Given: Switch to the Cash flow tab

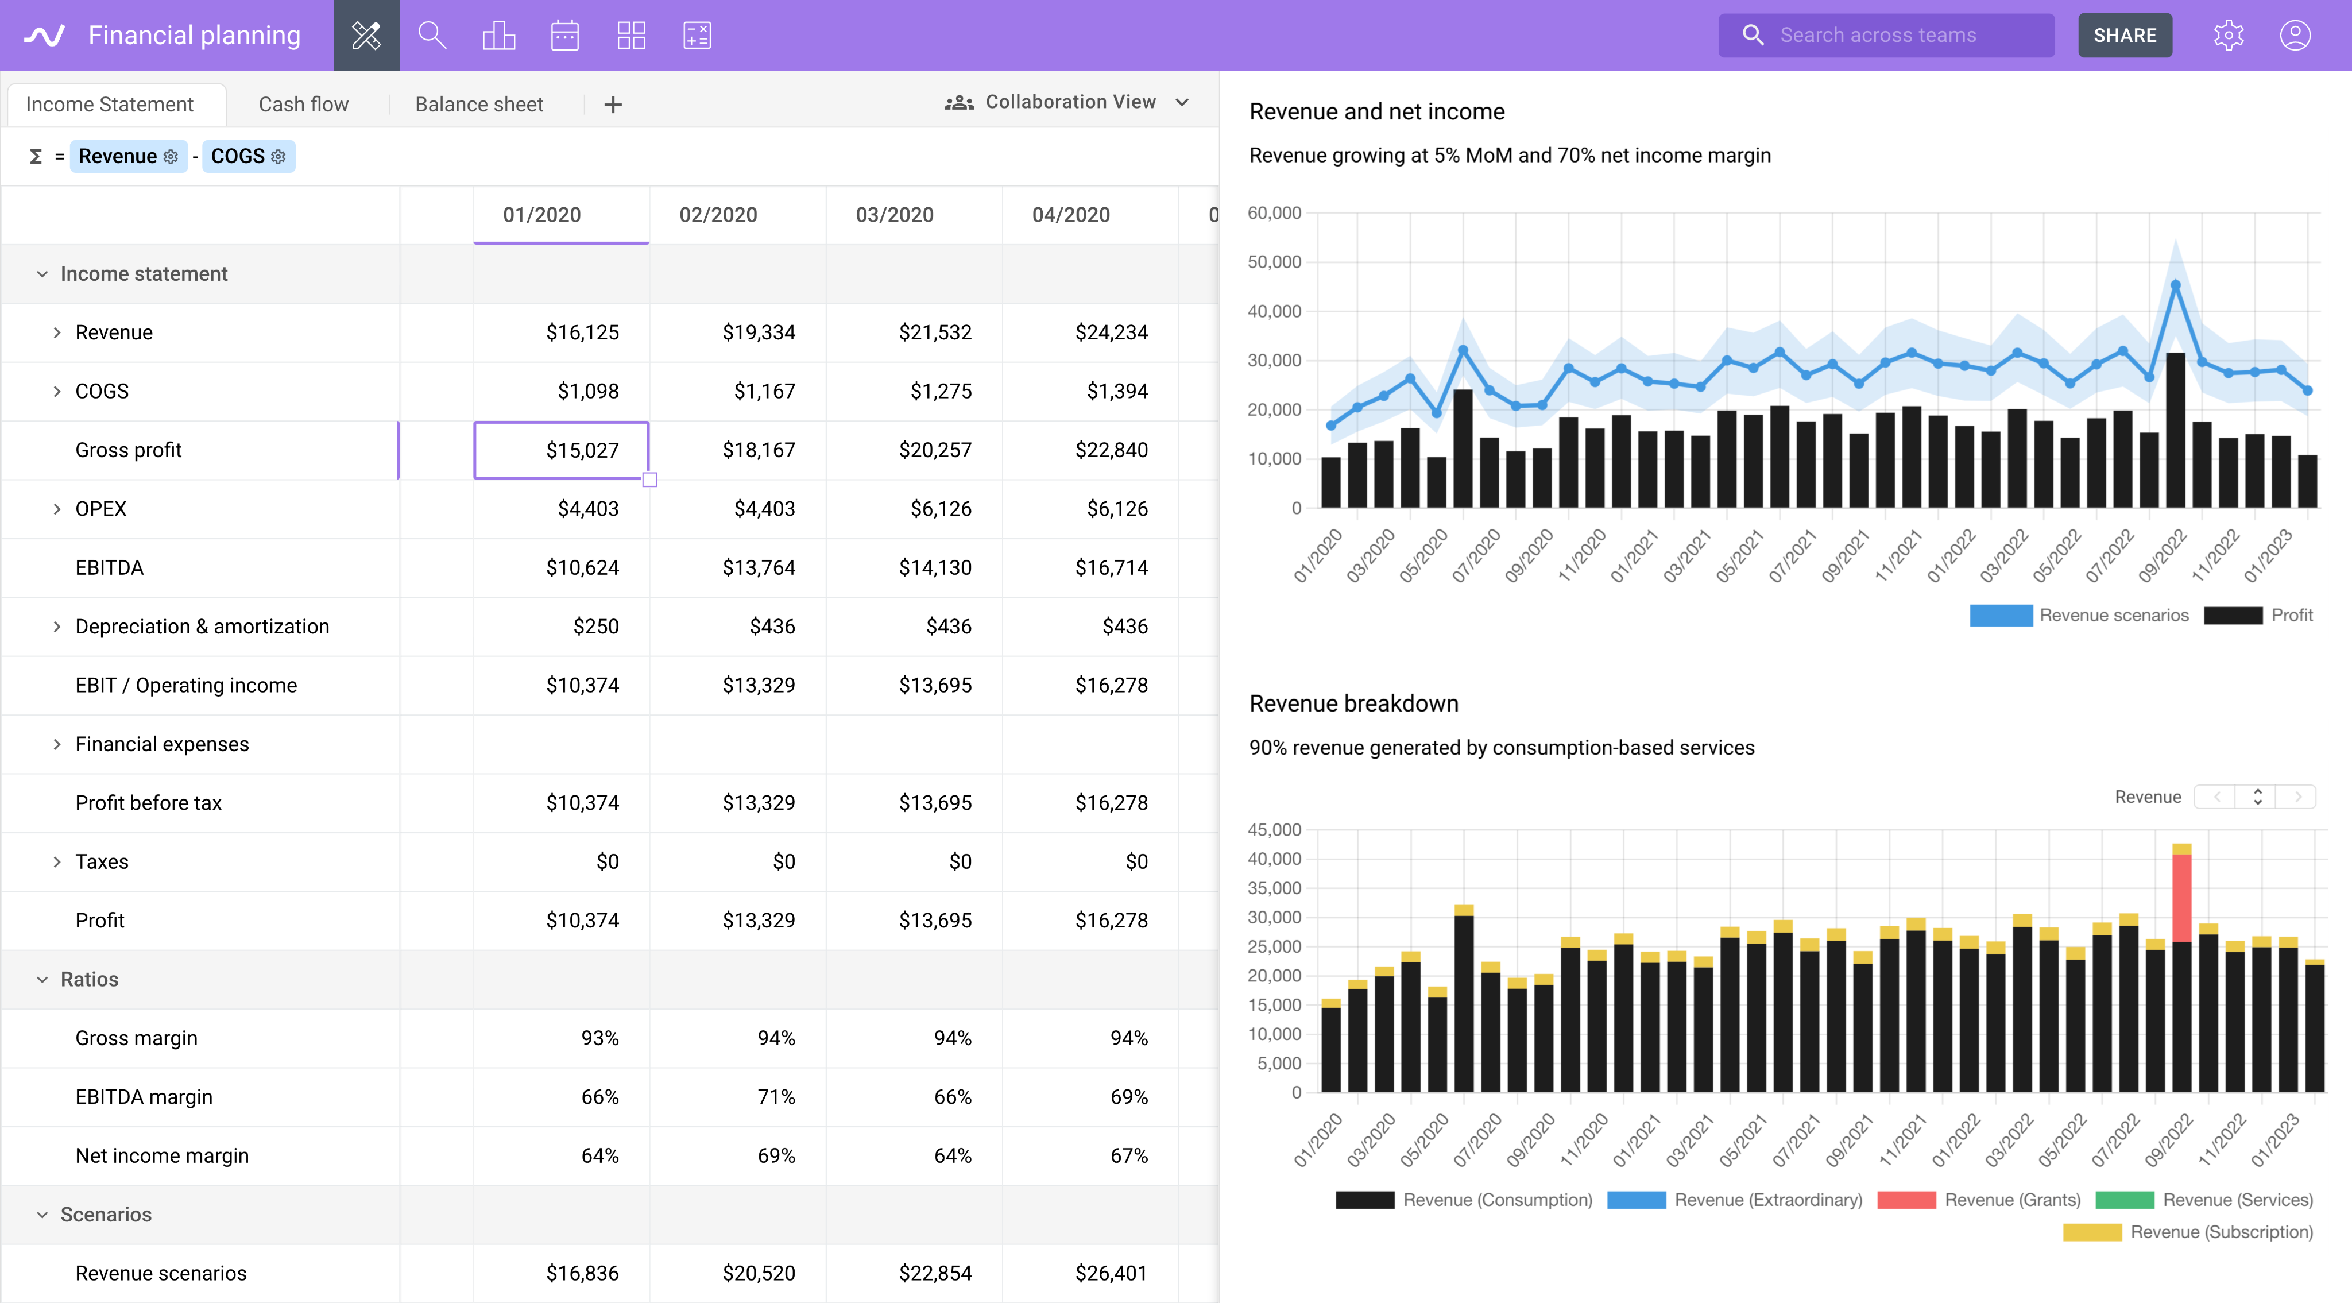Looking at the screenshot, I should (x=303, y=105).
